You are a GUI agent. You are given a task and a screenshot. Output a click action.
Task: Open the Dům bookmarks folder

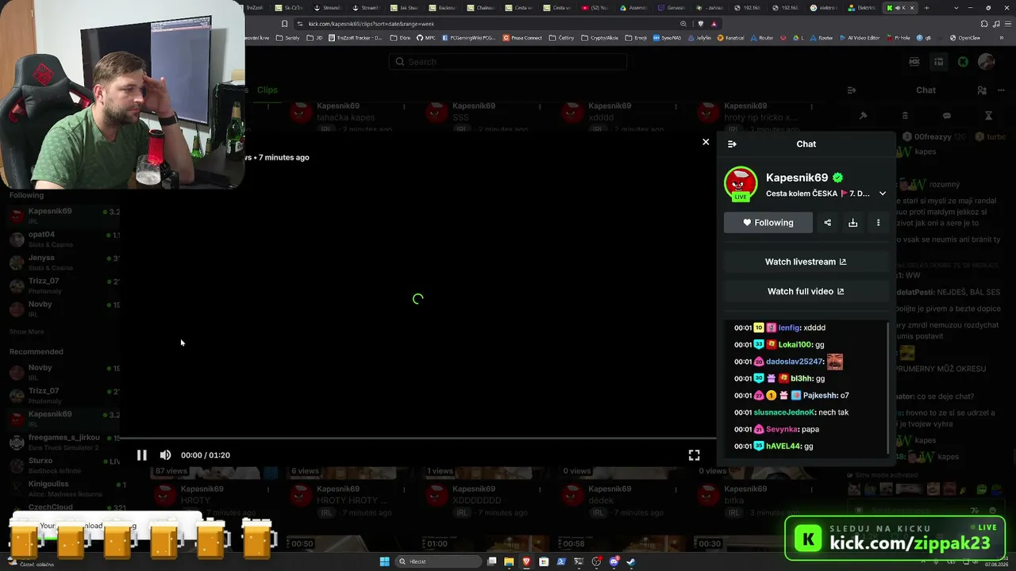[x=401, y=38]
